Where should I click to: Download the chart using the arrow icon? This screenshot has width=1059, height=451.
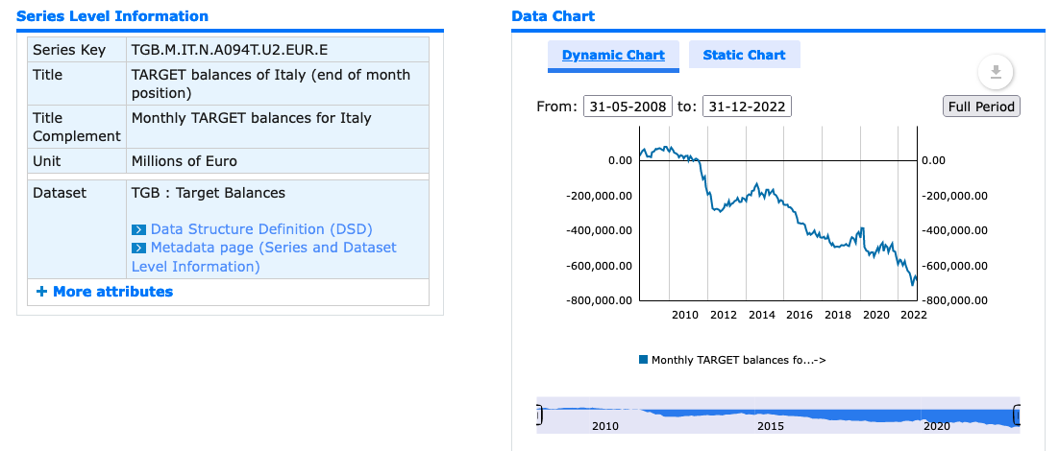pyautogui.click(x=995, y=72)
